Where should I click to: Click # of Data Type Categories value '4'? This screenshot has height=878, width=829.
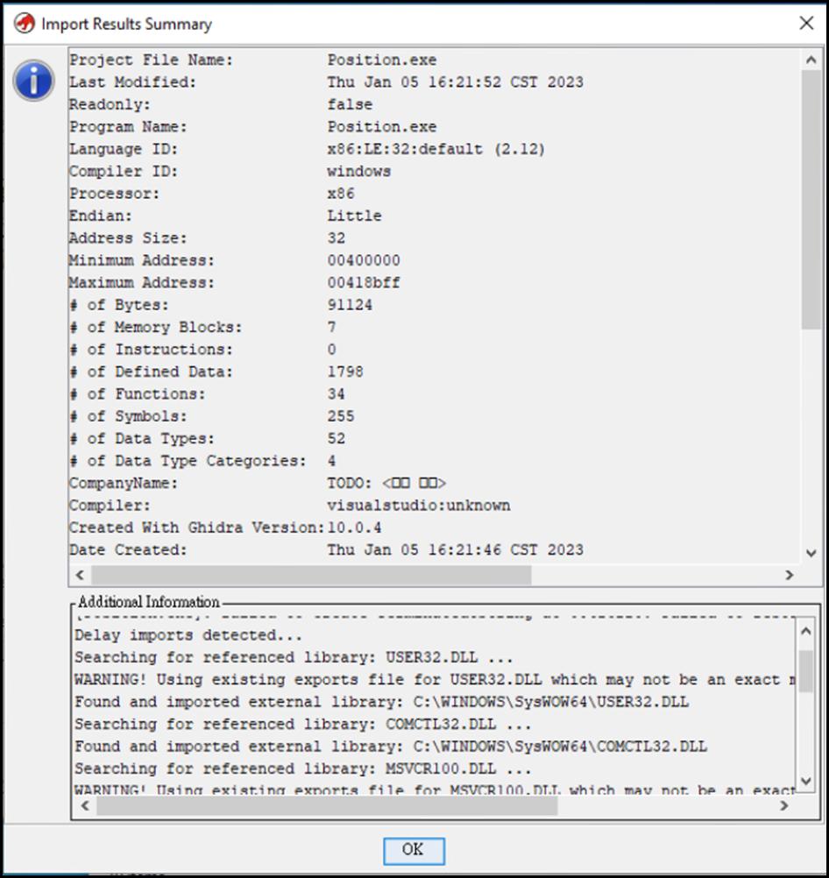[x=331, y=461]
